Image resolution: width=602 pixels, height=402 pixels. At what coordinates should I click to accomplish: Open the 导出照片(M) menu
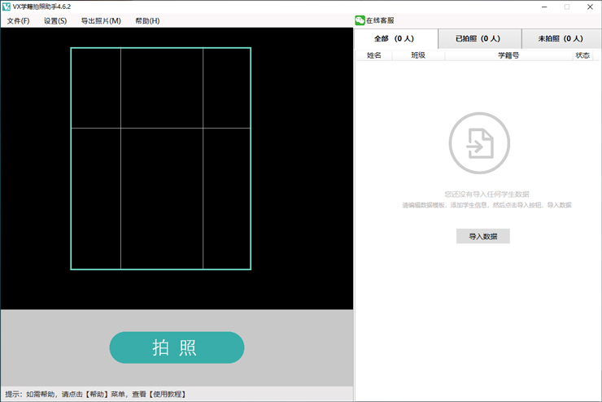pos(101,20)
